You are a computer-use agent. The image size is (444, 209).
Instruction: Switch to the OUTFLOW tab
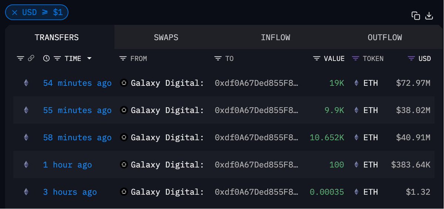[385, 37]
